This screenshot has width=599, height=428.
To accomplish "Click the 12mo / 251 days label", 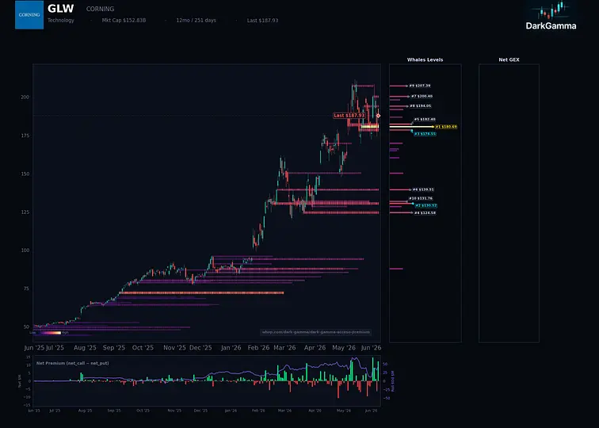I will pyautogui.click(x=196, y=21).
